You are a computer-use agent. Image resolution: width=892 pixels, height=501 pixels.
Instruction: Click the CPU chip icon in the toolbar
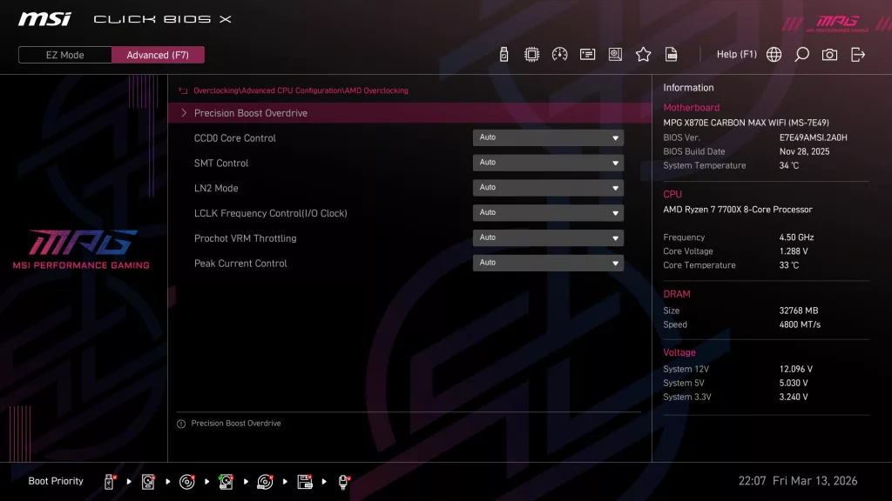point(531,54)
